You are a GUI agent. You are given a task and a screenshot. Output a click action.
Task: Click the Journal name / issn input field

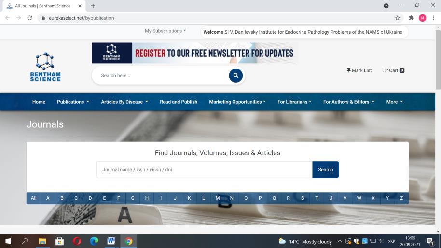tap(204, 169)
